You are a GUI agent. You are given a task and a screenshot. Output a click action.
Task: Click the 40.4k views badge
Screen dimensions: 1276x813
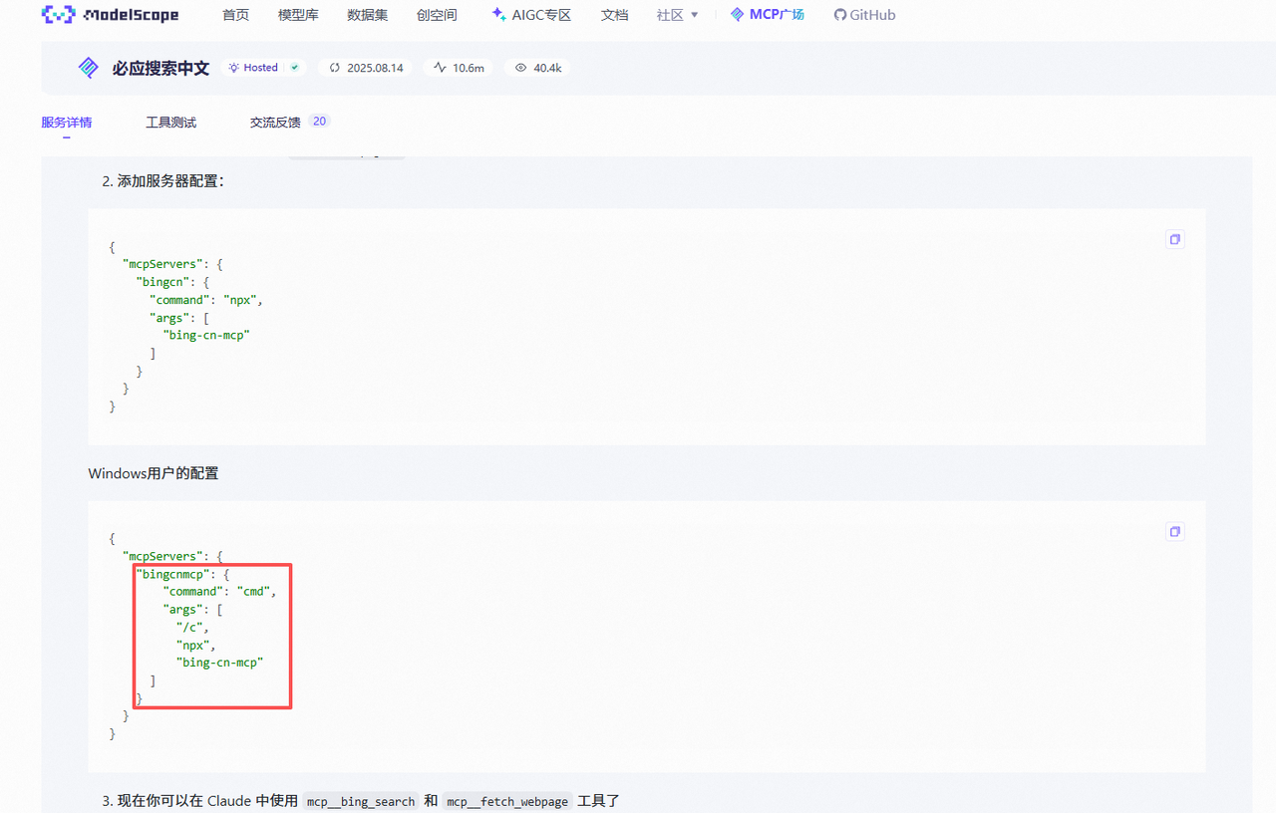pos(537,68)
